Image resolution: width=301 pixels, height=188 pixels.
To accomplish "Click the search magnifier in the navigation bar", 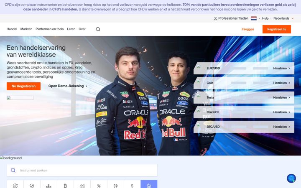I will (98, 29).
